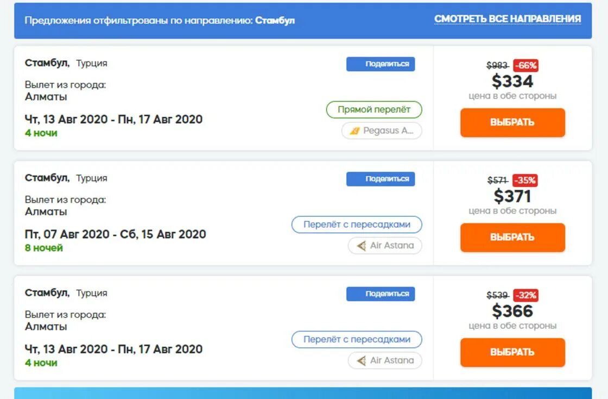Screen dimensions: 608x399
Task: Click the $334 price text
Action: pos(512,82)
